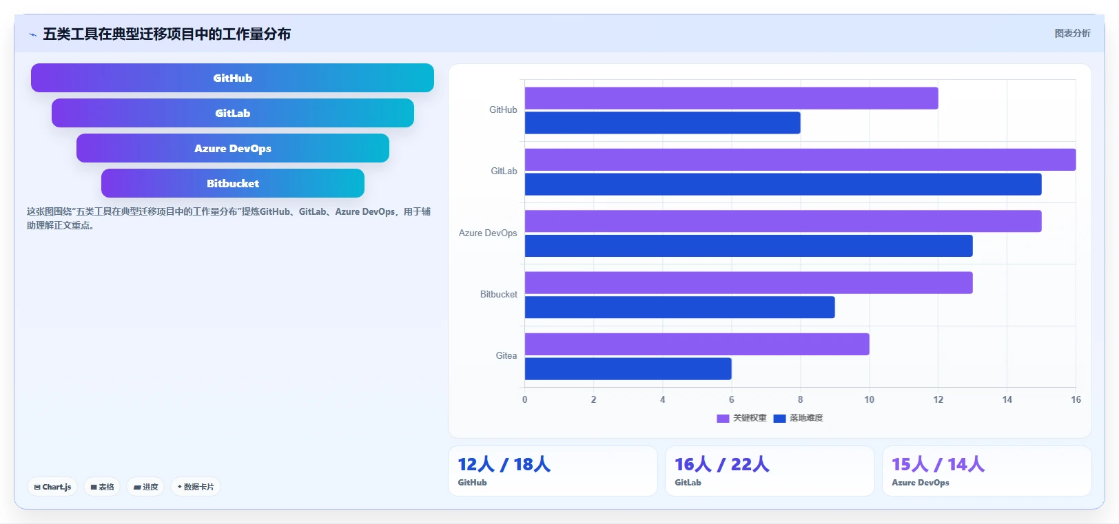Click the 2 tick on the horizontal axis
The width and height of the screenshot is (1119, 524).
(594, 399)
